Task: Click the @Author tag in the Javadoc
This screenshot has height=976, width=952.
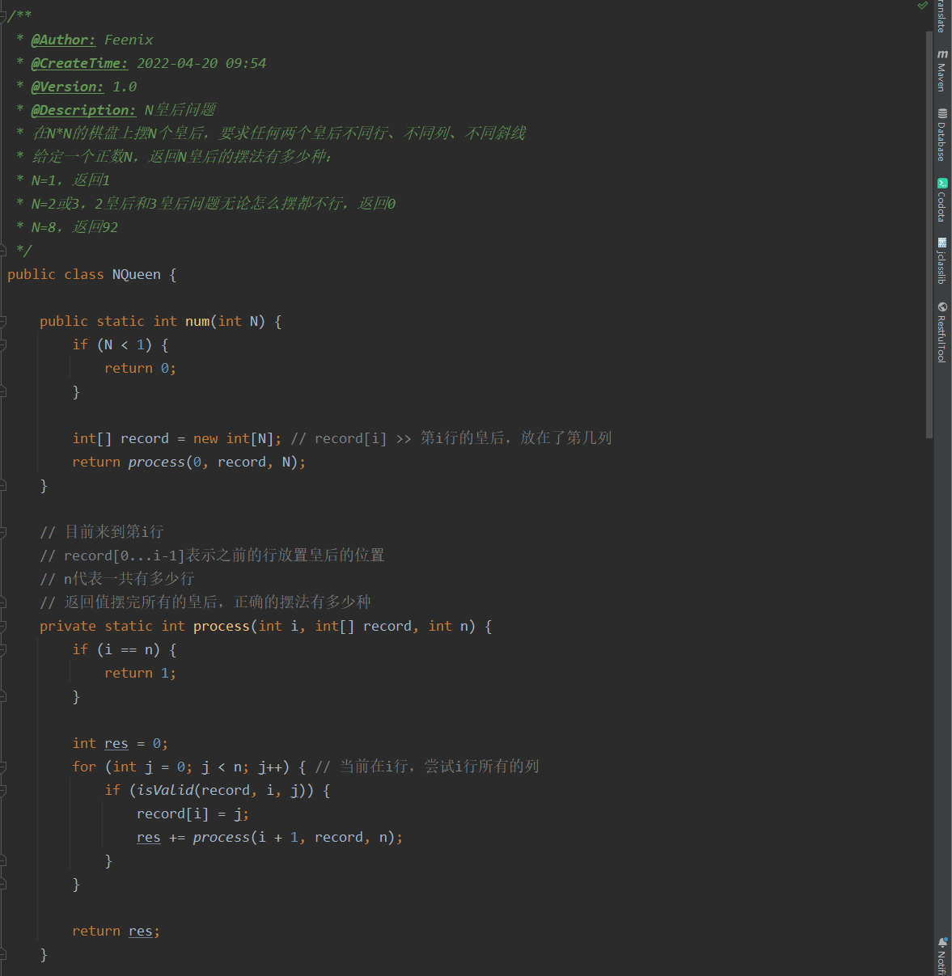Action: [63, 40]
